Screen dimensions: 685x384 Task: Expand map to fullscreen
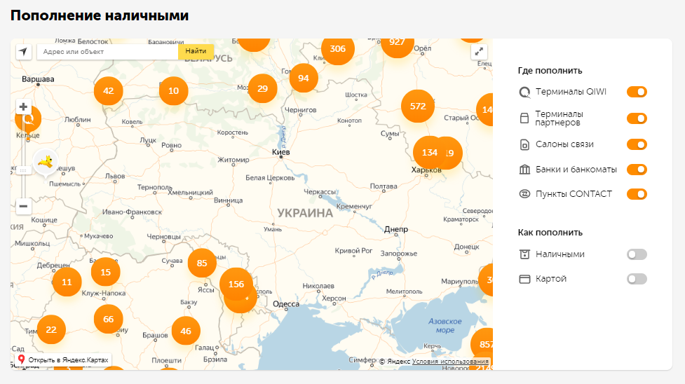tap(479, 52)
